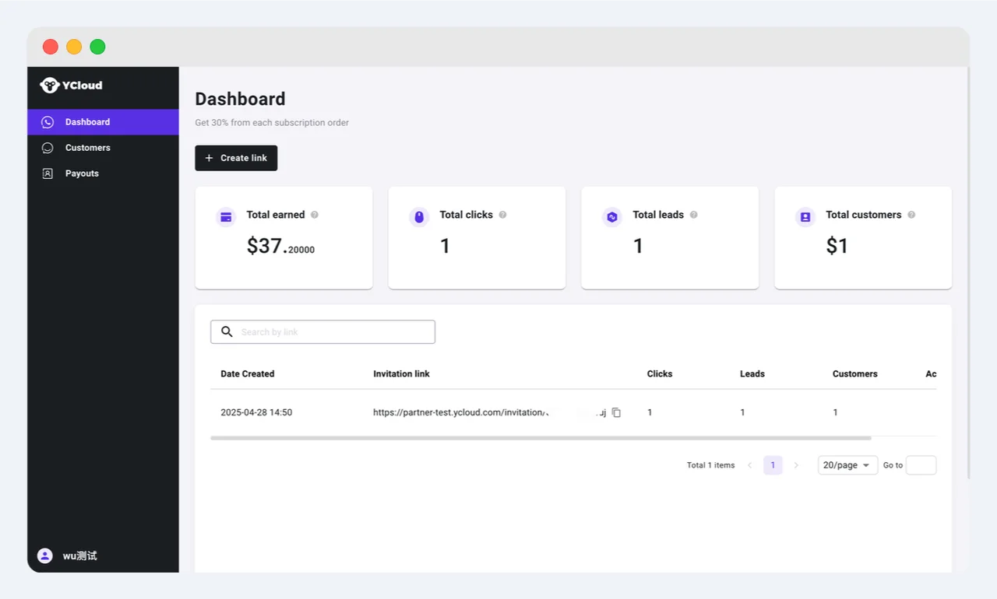The height and width of the screenshot is (599, 997).
Task: Go to the next page arrow
Action: [x=796, y=465]
